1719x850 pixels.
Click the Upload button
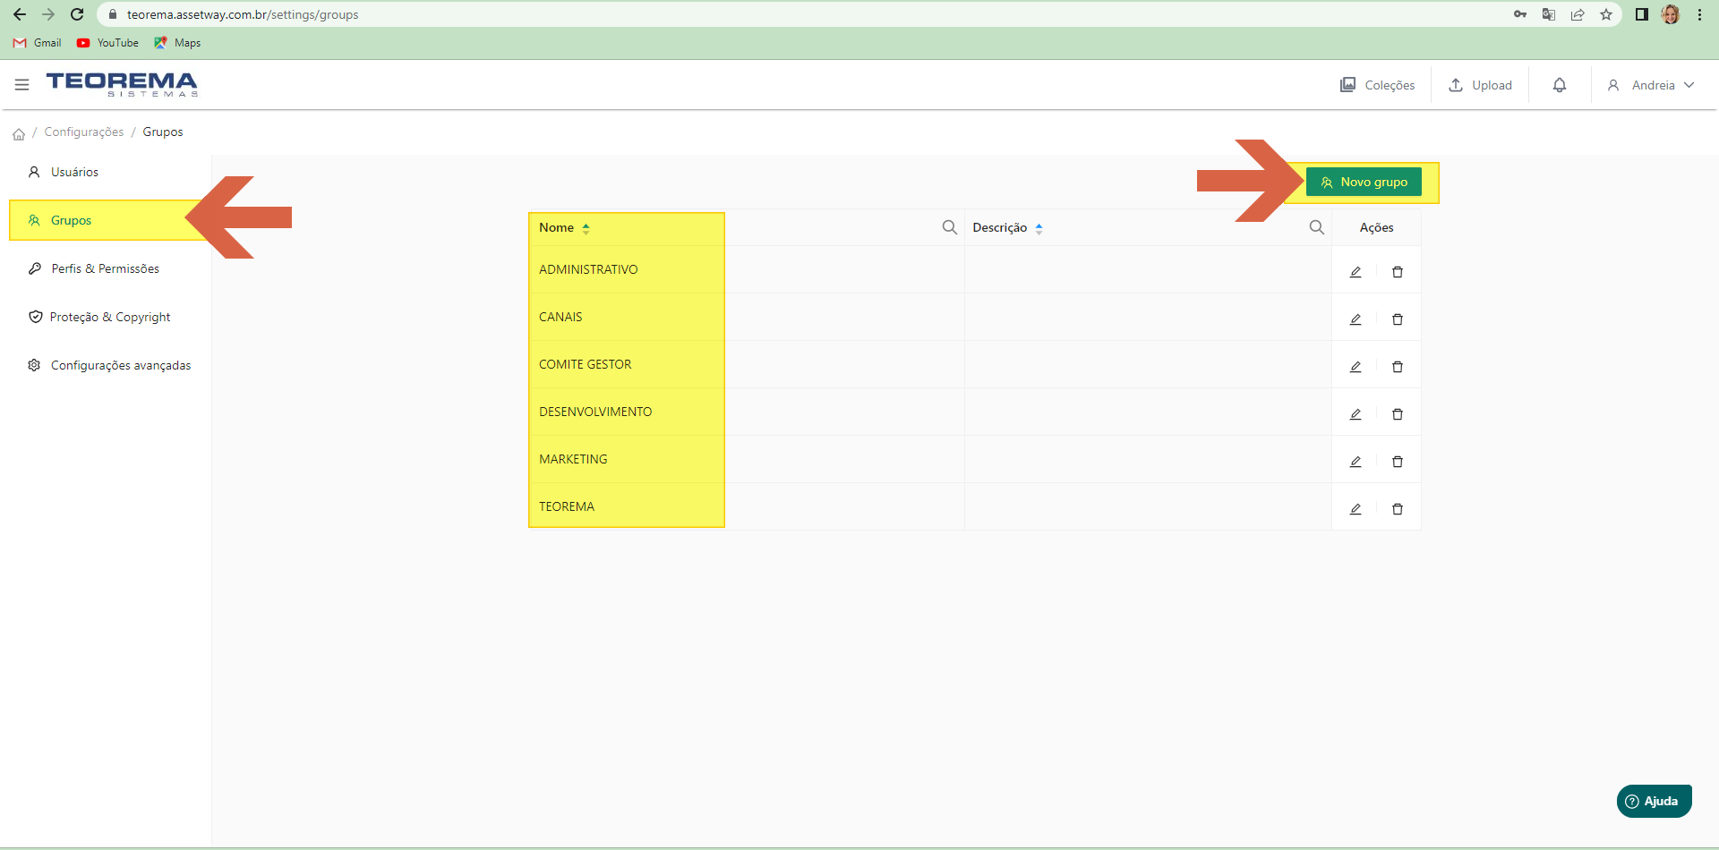(x=1480, y=85)
